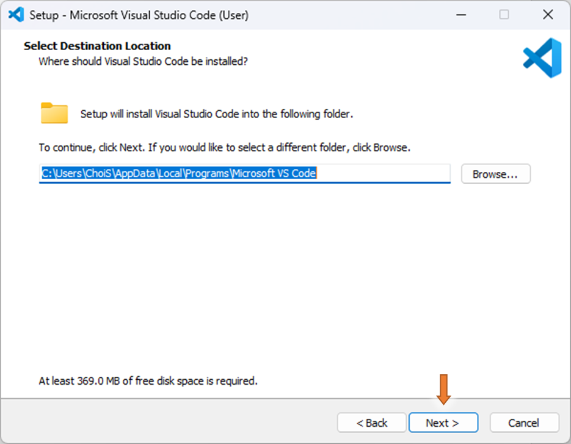Click the destination folder path field
The height and width of the screenshot is (444, 571).
[245, 174]
